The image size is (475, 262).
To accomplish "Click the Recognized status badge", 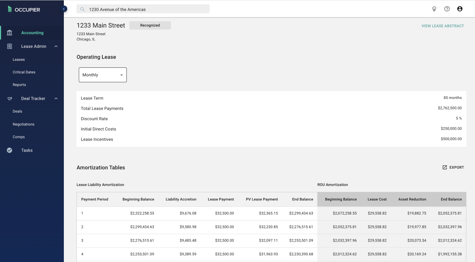I will 150,25.
